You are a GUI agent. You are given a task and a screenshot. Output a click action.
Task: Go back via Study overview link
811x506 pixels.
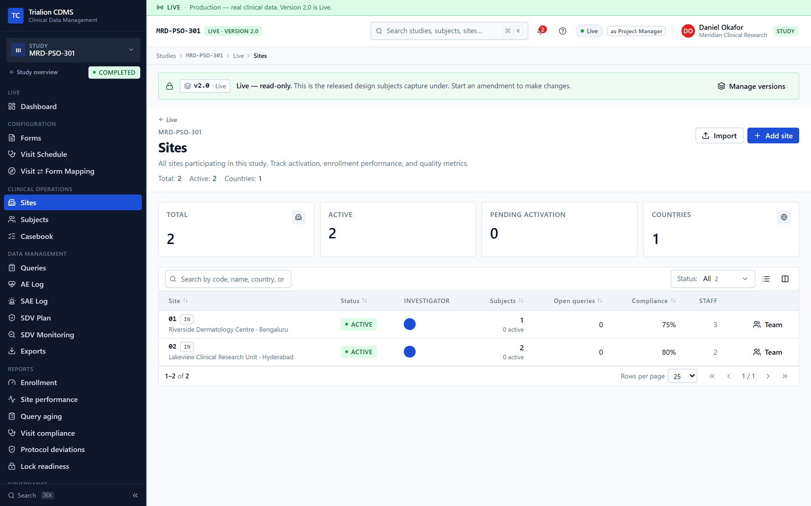coord(34,72)
